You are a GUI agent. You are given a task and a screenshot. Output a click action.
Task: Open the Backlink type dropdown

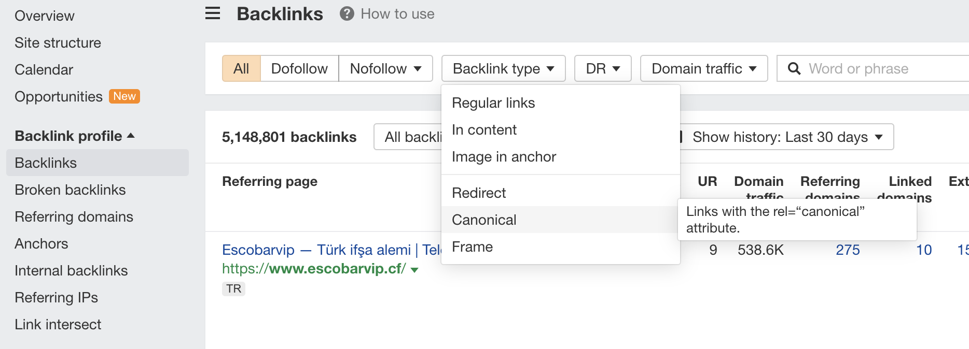coord(503,68)
